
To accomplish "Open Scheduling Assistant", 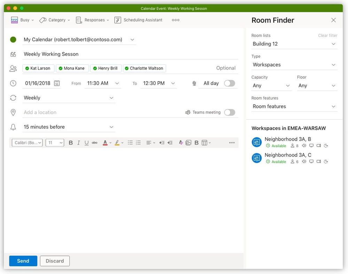I will tap(139, 20).
